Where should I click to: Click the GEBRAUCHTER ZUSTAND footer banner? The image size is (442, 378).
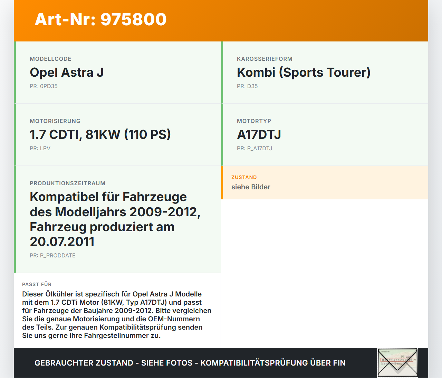coord(190,363)
